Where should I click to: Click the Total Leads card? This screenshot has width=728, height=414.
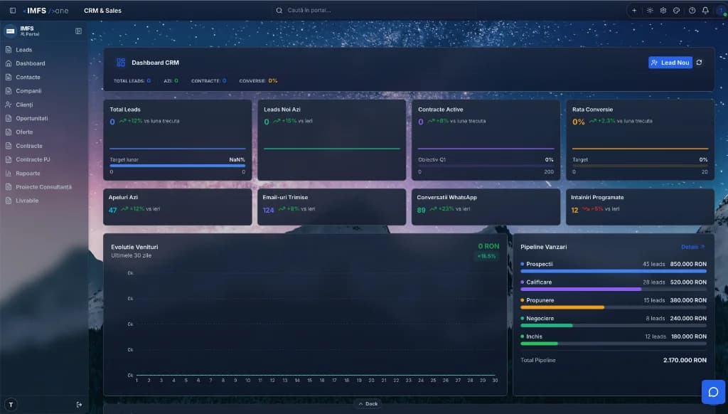tap(177, 140)
